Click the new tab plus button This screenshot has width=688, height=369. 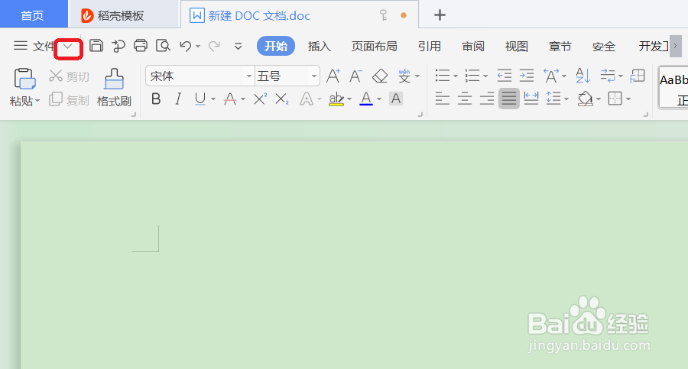pos(440,15)
